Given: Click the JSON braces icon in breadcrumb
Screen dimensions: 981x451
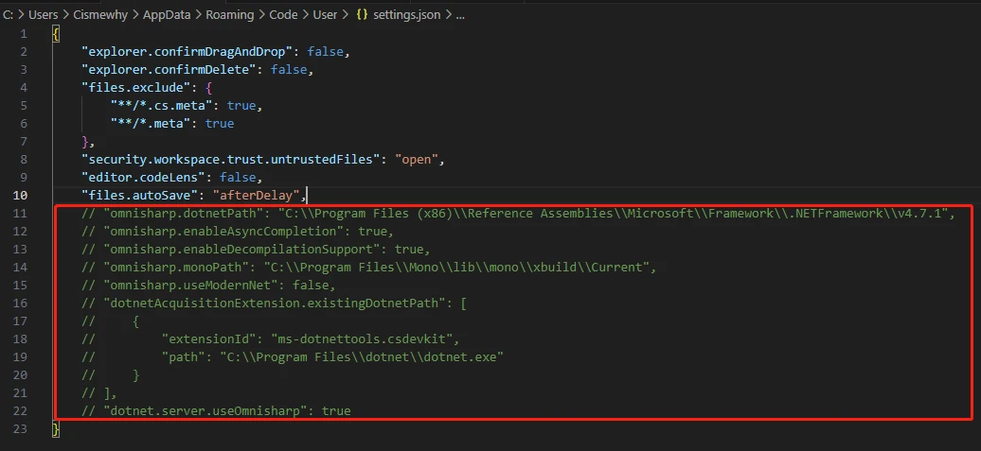Looking at the screenshot, I should pos(362,15).
